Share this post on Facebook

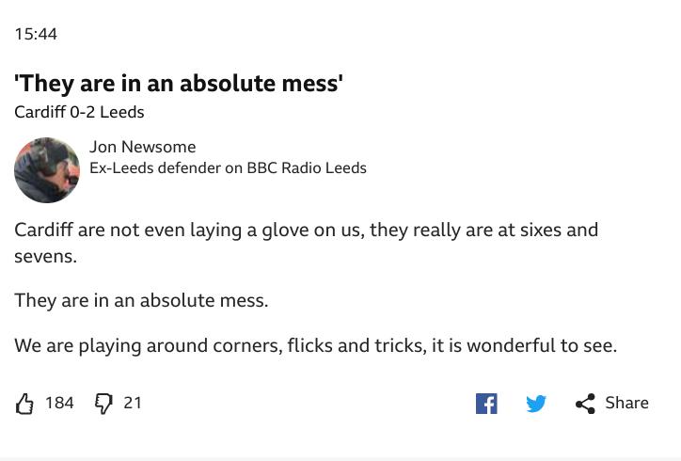point(486,404)
